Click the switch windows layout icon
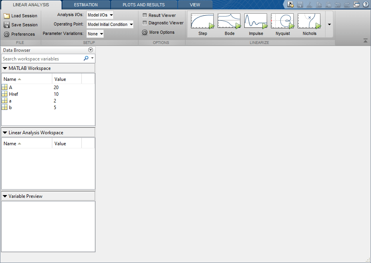Viewport: 371px width, 263px height. coord(356,4)
